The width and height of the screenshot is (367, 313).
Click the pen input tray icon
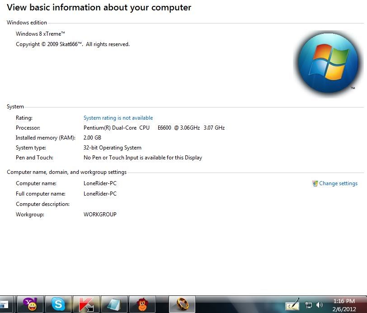click(293, 304)
